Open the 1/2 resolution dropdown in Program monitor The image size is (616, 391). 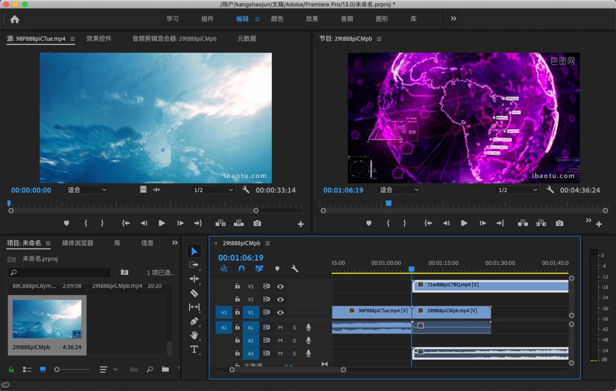click(516, 190)
